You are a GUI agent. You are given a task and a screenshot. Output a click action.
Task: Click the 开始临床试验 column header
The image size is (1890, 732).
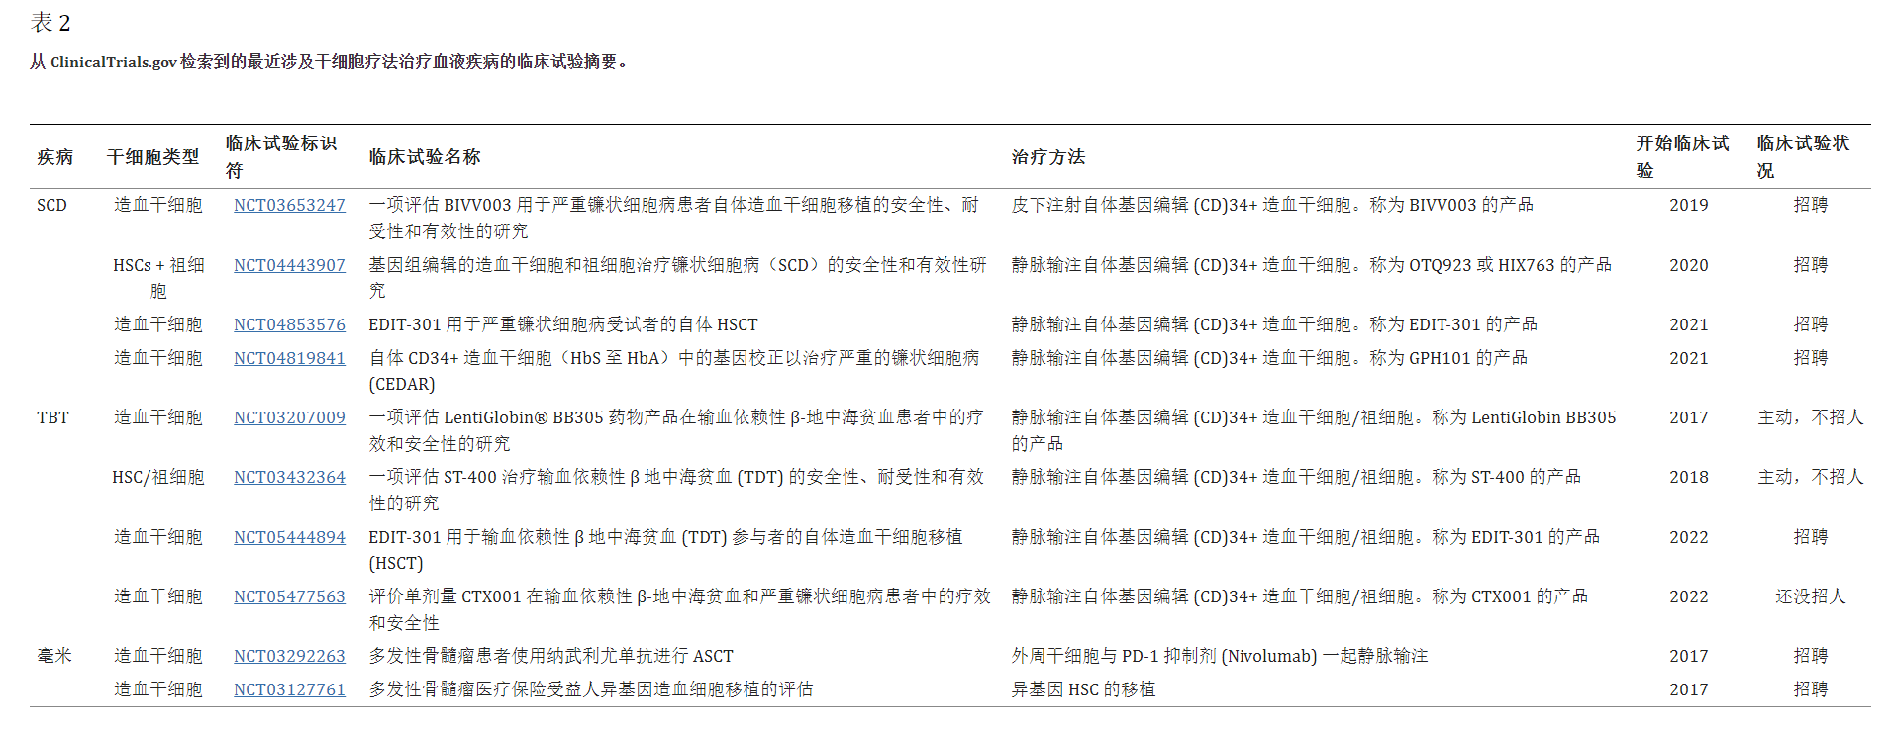point(1682,156)
